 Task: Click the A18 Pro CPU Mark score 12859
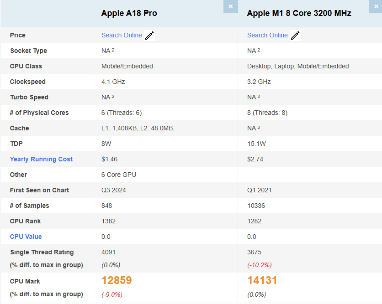[x=117, y=280]
